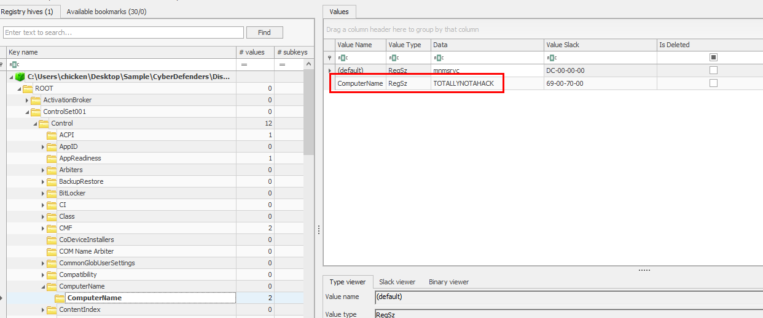Click the Value name (default) field
The height and width of the screenshot is (318, 763).
pos(568,297)
